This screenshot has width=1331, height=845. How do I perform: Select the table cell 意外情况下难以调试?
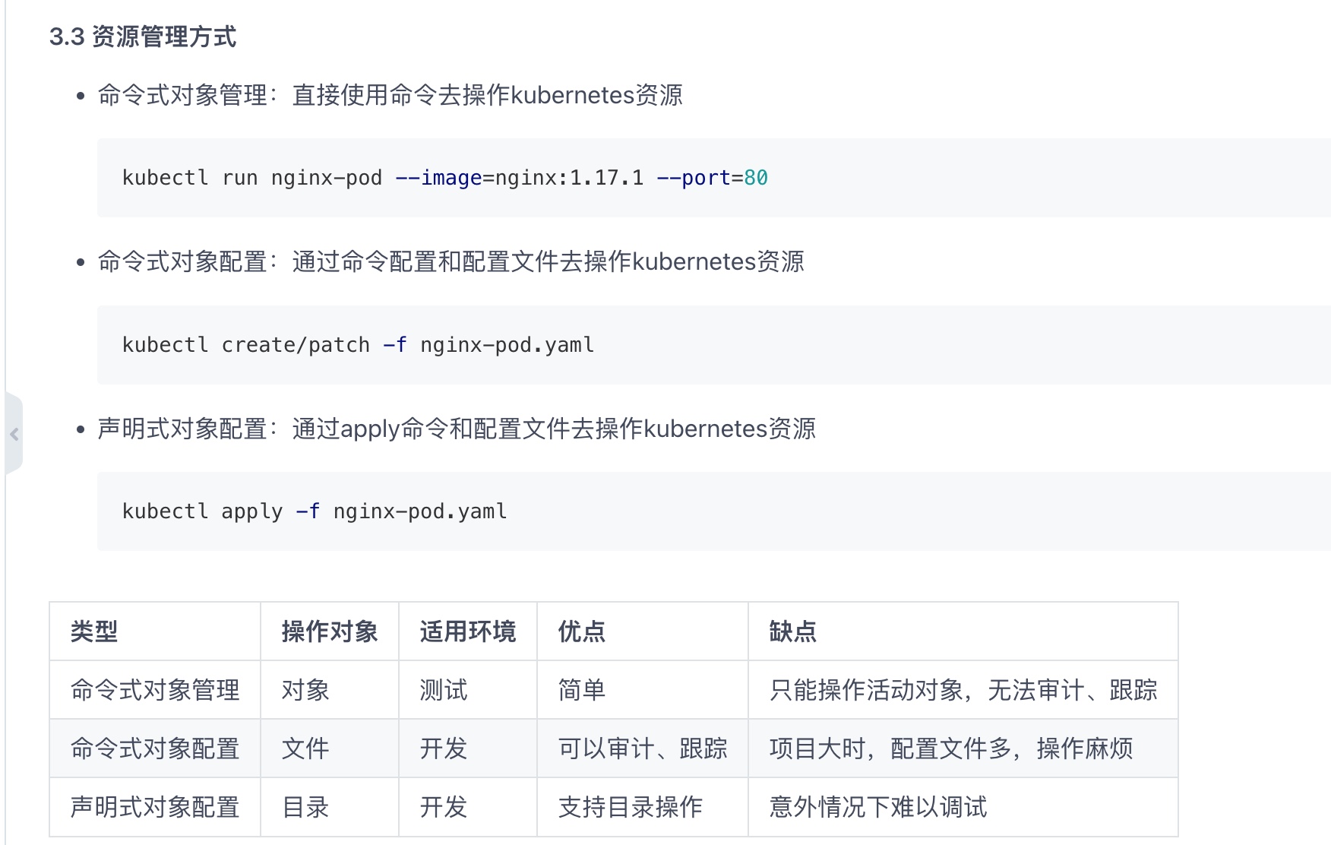(877, 807)
